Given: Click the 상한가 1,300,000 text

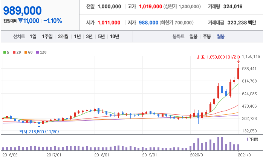Looking at the screenshot, I should [182, 6].
